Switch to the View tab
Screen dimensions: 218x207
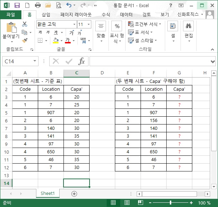[x=165, y=15]
